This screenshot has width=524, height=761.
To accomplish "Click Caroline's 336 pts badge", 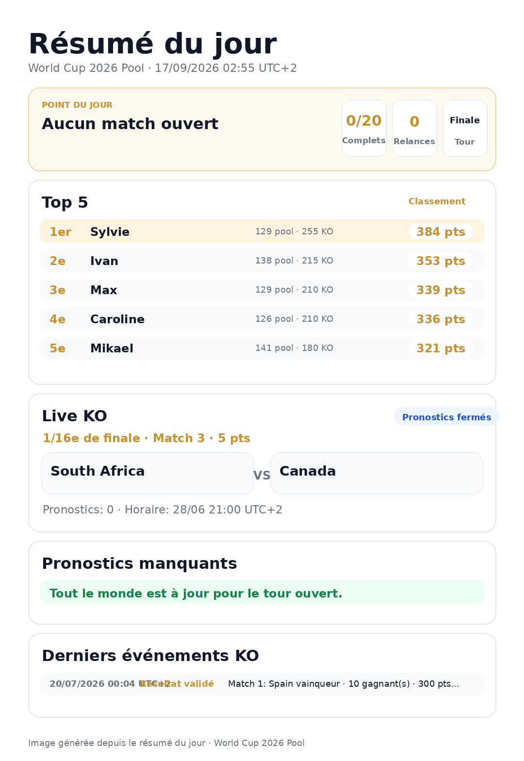I will click(441, 319).
